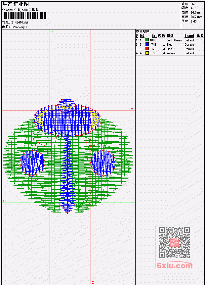Image resolution: width=205 pixels, height=285 pixels.
Task: Click the width value '38.7 mm'
Action: [x=196, y=17]
